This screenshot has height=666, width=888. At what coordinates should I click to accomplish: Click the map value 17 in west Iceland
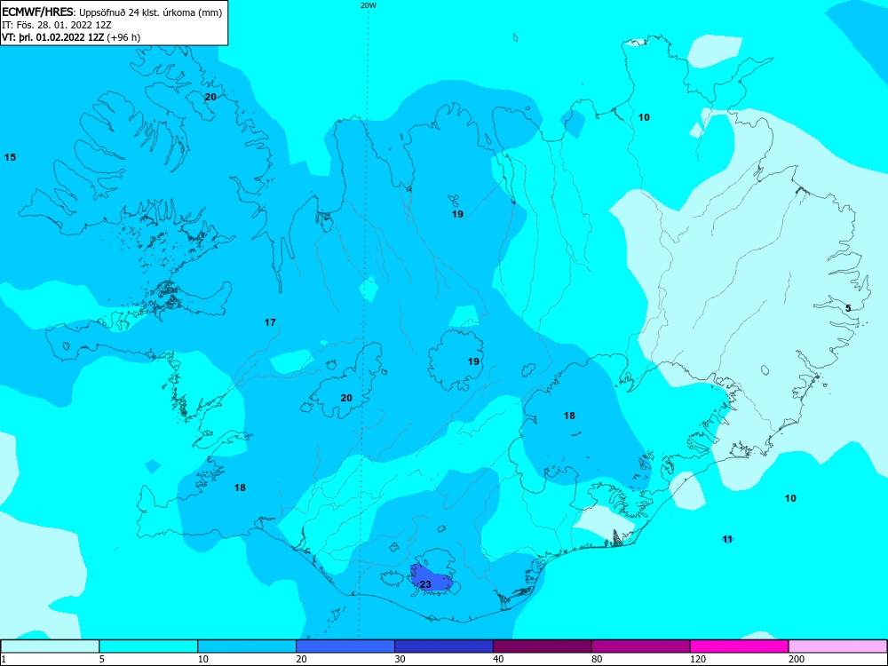pos(270,323)
